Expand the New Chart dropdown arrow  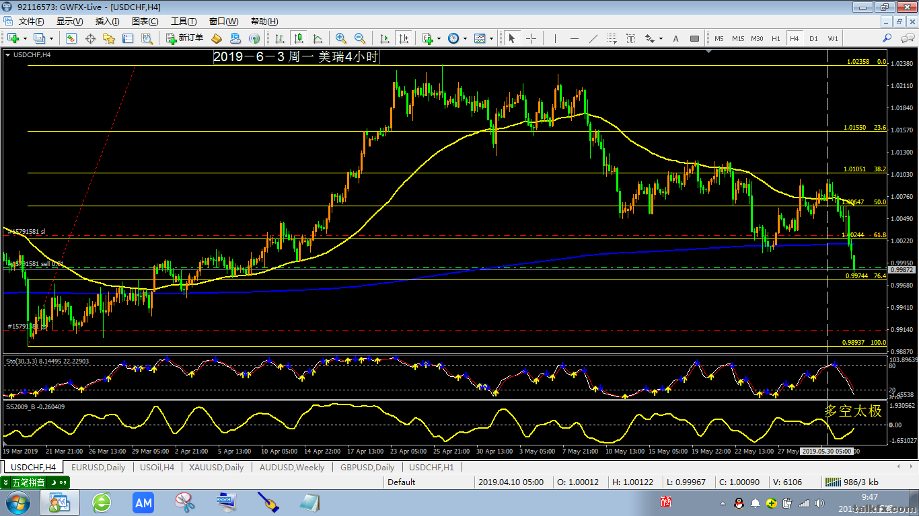(x=25, y=38)
